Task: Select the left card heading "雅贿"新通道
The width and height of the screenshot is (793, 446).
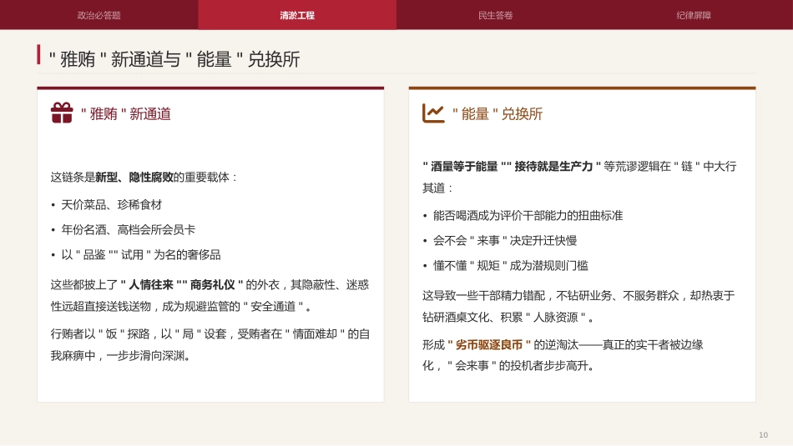Action: click(x=125, y=114)
